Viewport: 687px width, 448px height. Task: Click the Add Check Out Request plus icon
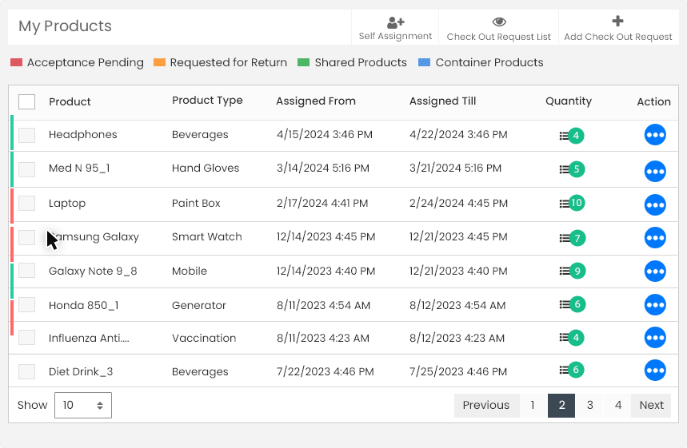point(617,22)
